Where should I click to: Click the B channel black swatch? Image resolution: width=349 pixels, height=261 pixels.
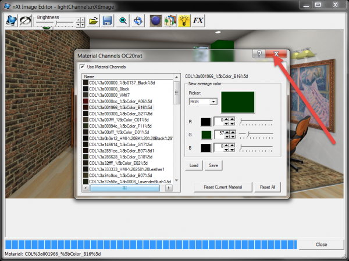coord(206,148)
